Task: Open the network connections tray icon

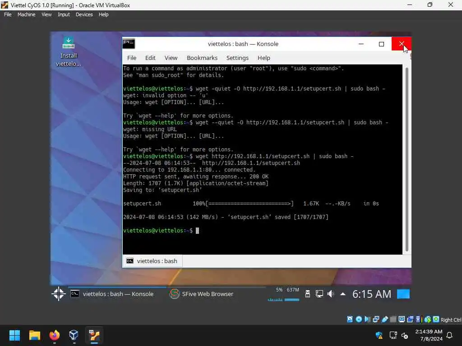Action: [319, 294]
